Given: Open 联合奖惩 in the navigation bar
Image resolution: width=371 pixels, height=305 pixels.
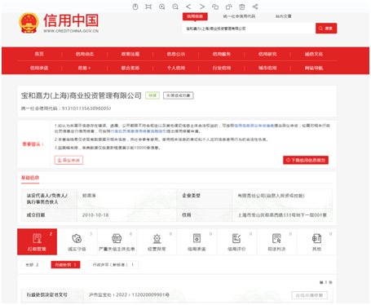Looking at the screenshot, I should click(x=130, y=68).
